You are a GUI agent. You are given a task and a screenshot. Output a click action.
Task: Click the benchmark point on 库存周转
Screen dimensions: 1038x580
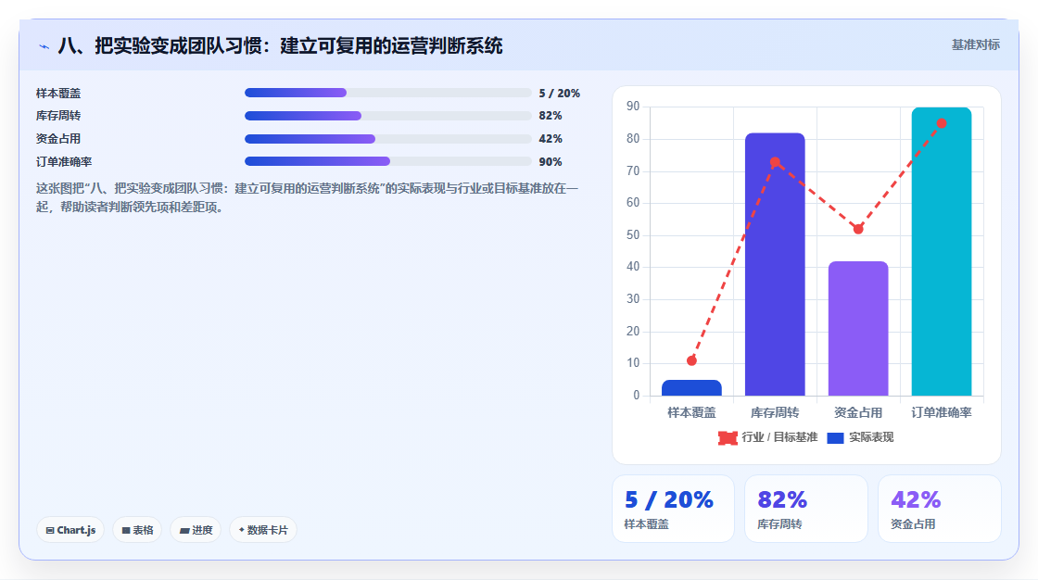tap(775, 162)
